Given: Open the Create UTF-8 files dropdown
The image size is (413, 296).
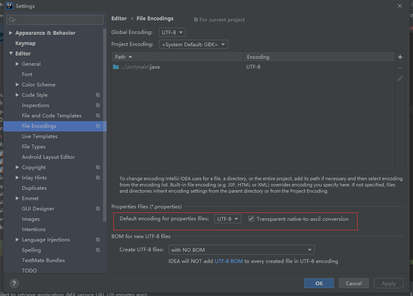Looking at the screenshot, I should tap(241, 250).
